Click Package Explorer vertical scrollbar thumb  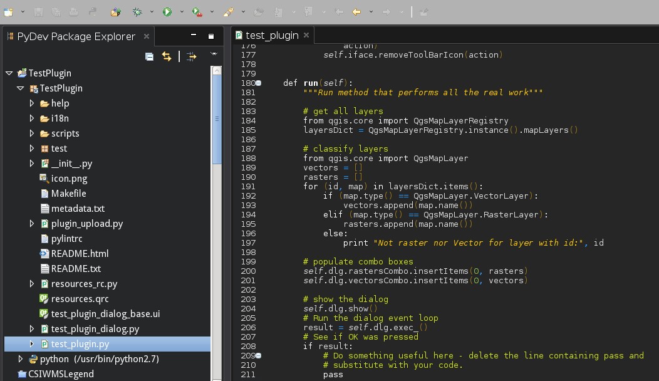[x=217, y=120]
